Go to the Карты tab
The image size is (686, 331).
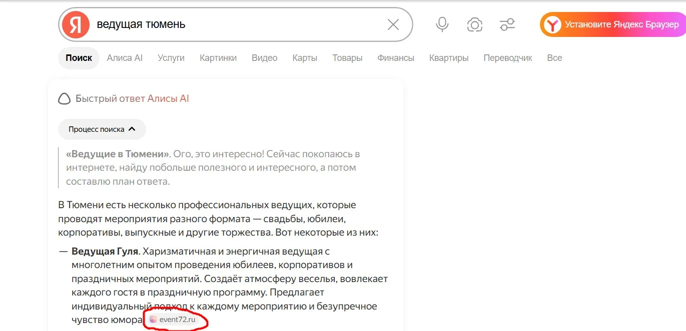point(305,58)
